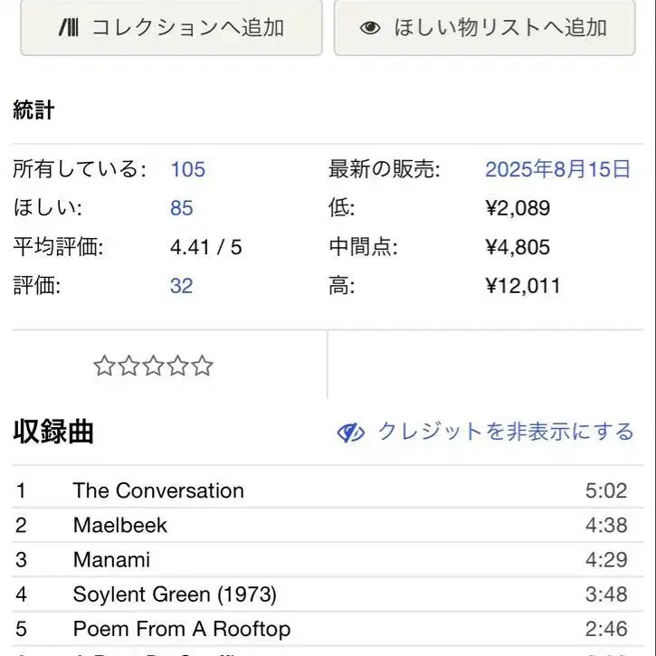Hide credits via クレジットを非表示にする
This screenshot has width=656, height=656.
tap(505, 432)
